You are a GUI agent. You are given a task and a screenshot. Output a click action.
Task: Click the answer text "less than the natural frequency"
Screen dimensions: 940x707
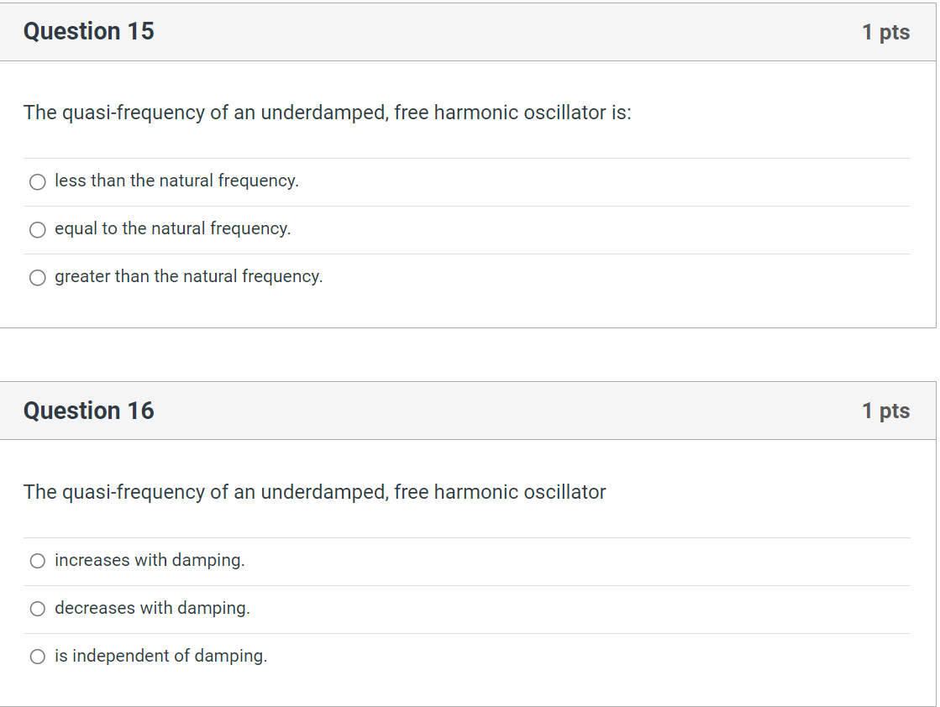[x=175, y=181]
